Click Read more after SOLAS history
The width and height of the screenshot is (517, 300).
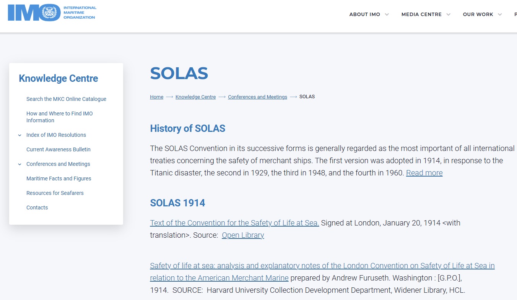[424, 173]
